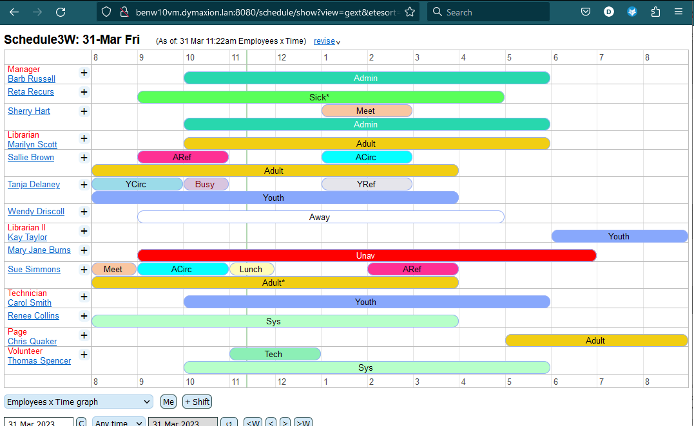Open the Any time dropdown
The image size is (694, 426).
point(118,423)
